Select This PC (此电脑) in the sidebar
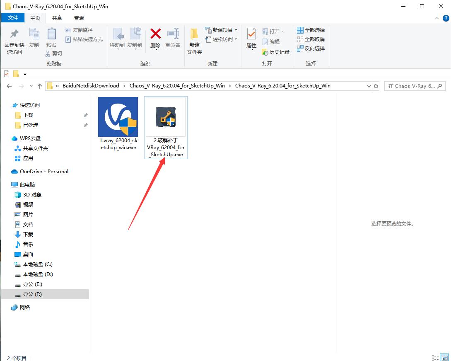451x361 pixels. pos(23,184)
